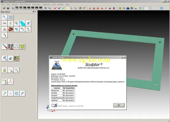
Task: Click the globe icon in bottom row
Action: click(x=16, y=93)
